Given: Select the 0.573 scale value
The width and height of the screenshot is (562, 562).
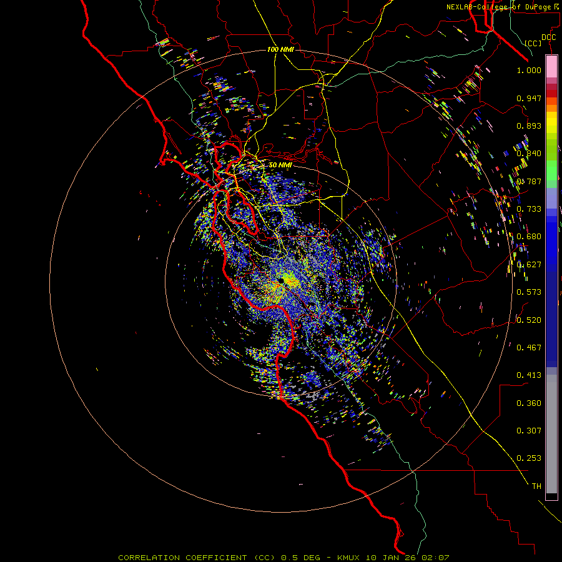Looking at the screenshot, I should coord(529,292).
